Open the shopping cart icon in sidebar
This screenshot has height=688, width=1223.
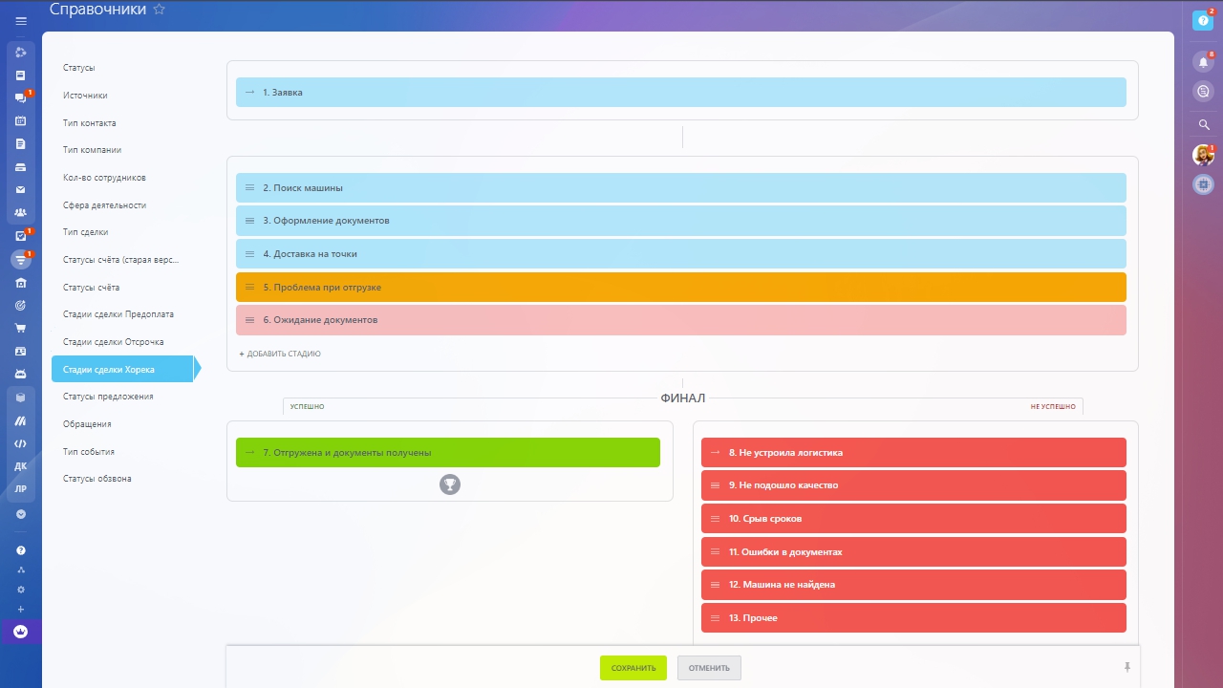(x=21, y=328)
